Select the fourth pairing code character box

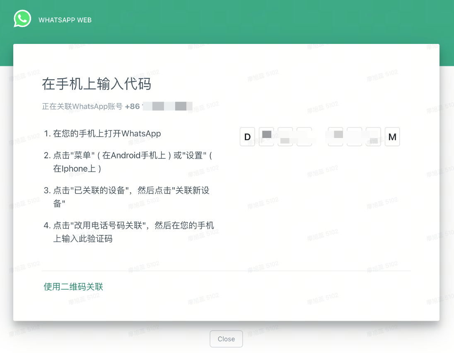[x=304, y=137]
